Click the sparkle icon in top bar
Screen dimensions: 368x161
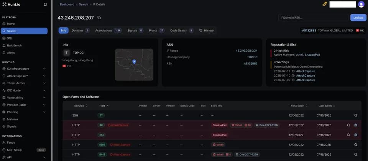click(x=324, y=4)
